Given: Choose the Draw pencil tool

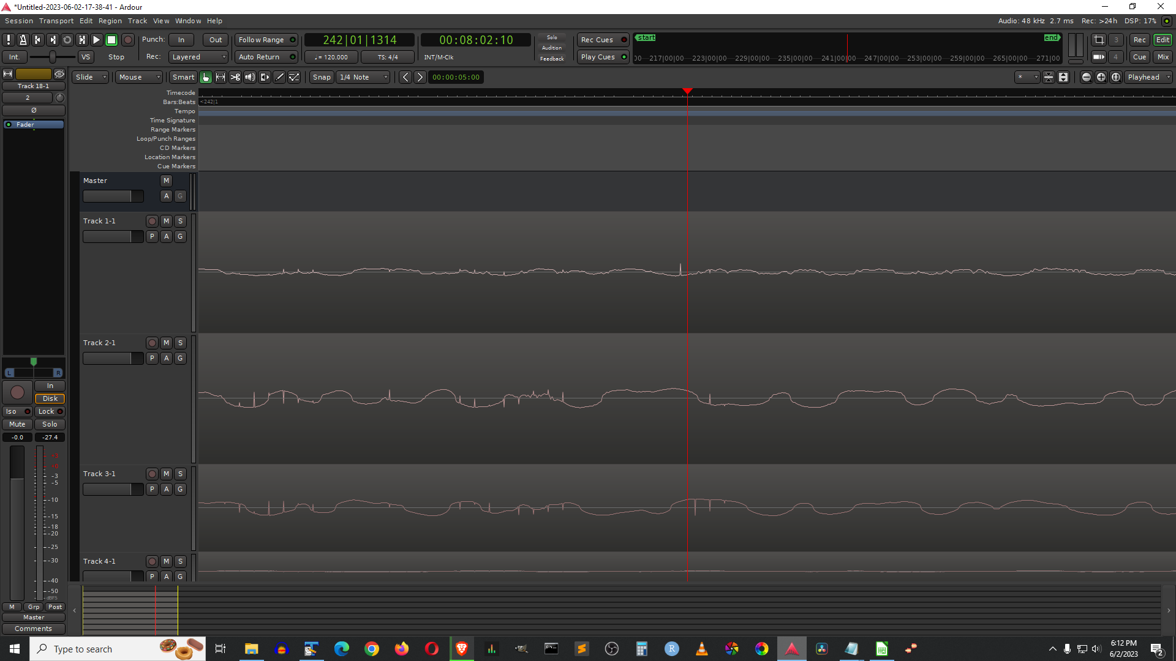Looking at the screenshot, I should 279,77.
